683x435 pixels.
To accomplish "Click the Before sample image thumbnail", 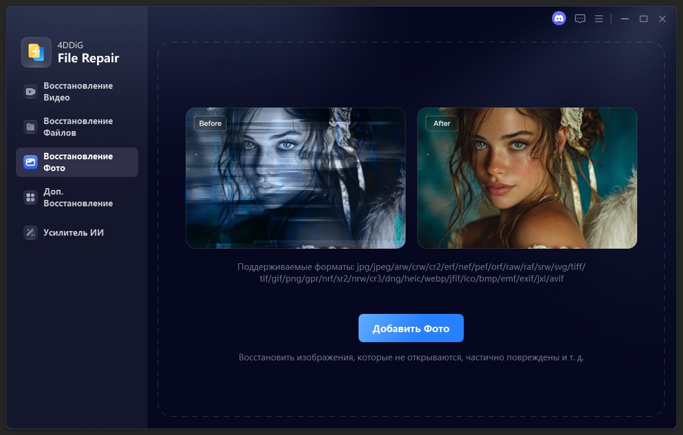I will [x=296, y=178].
